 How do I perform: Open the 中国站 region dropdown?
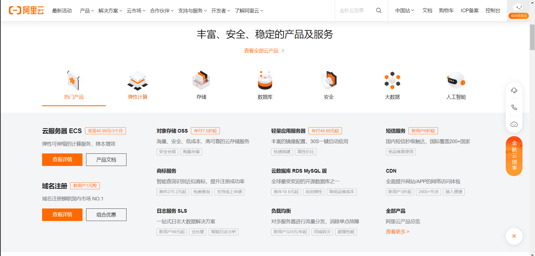(405, 11)
